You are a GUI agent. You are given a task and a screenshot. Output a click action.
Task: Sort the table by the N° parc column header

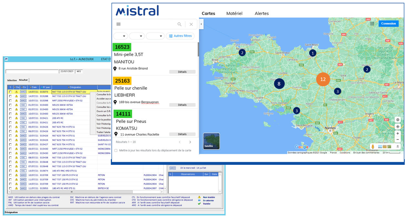pyautogui.click(x=45, y=87)
